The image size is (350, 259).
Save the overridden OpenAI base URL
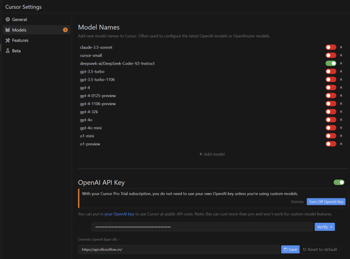point(290,249)
